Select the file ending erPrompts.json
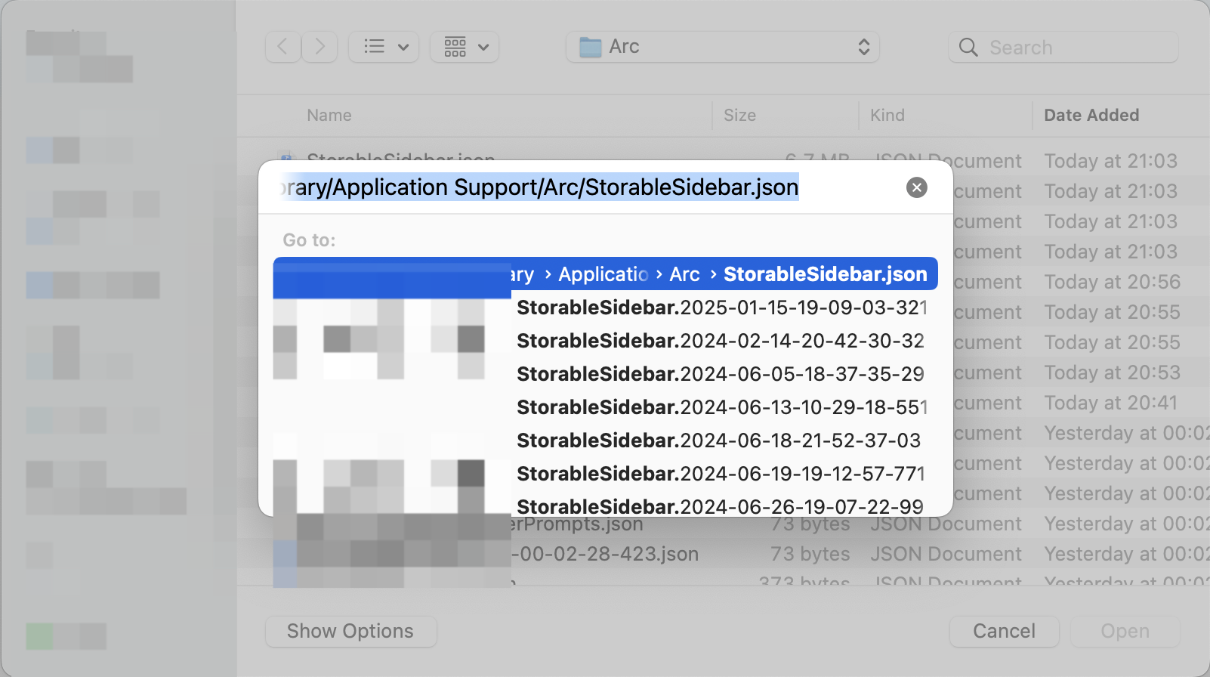 pyautogui.click(x=578, y=524)
